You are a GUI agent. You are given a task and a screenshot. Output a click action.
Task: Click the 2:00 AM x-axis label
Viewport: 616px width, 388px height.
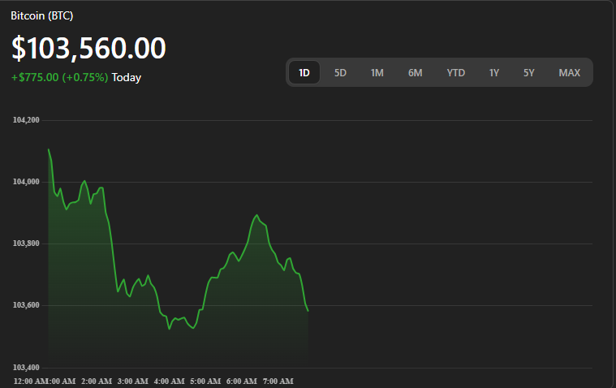click(x=96, y=381)
